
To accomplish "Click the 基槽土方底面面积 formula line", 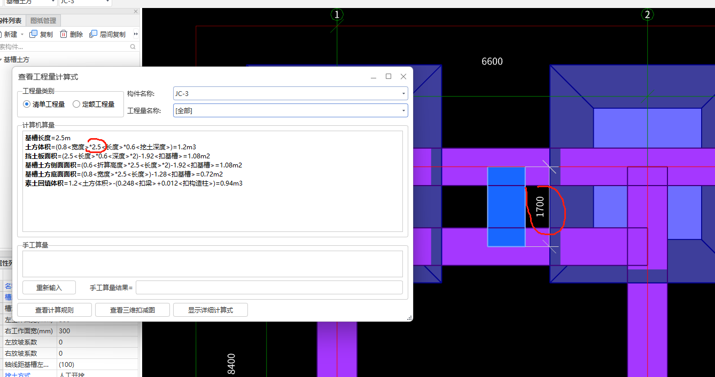I will (x=123, y=174).
